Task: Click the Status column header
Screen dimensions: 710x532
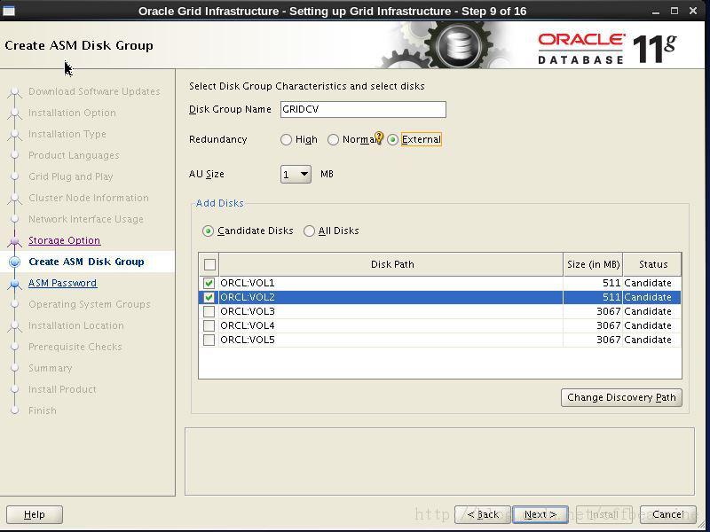Action: pos(652,264)
